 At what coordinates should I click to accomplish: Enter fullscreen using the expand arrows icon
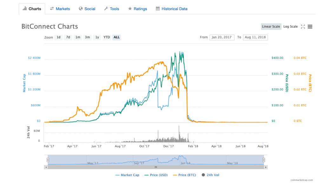click(x=303, y=27)
